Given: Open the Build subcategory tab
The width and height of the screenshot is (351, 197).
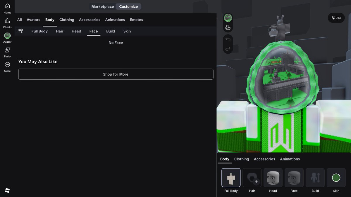Looking at the screenshot, I should point(111,31).
